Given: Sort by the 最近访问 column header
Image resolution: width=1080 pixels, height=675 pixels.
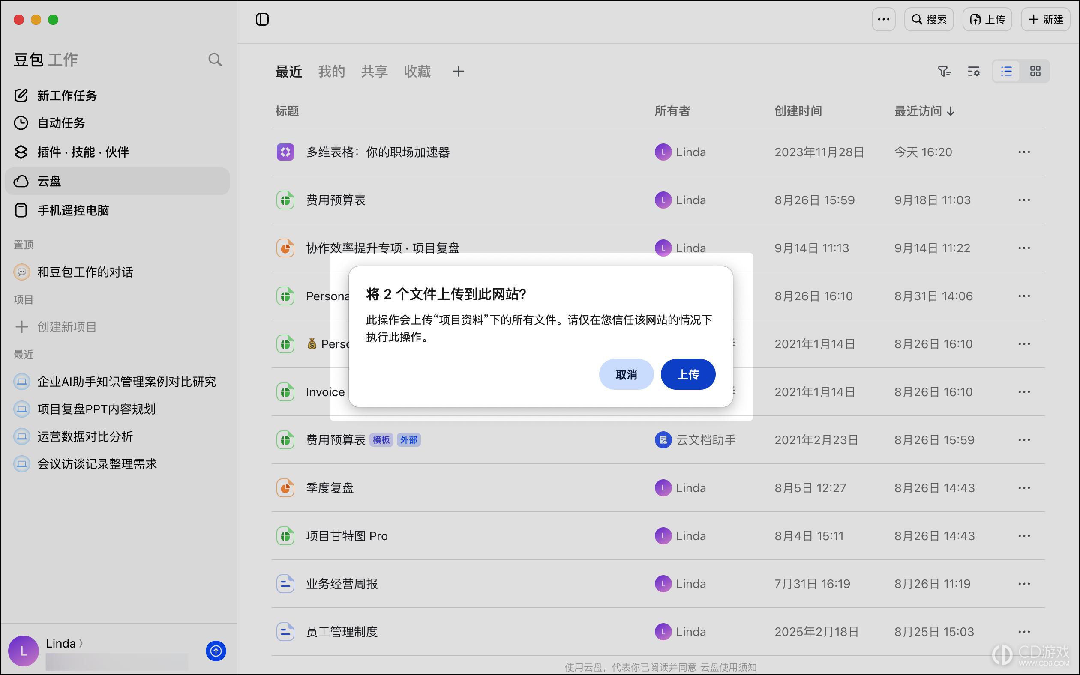Looking at the screenshot, I should pyautogui.click(x=924, y=111).
